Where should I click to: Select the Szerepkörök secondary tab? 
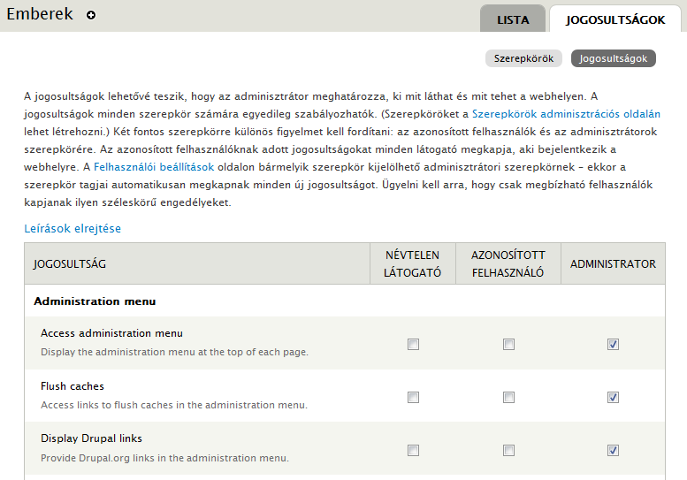[x=523, y=58]
